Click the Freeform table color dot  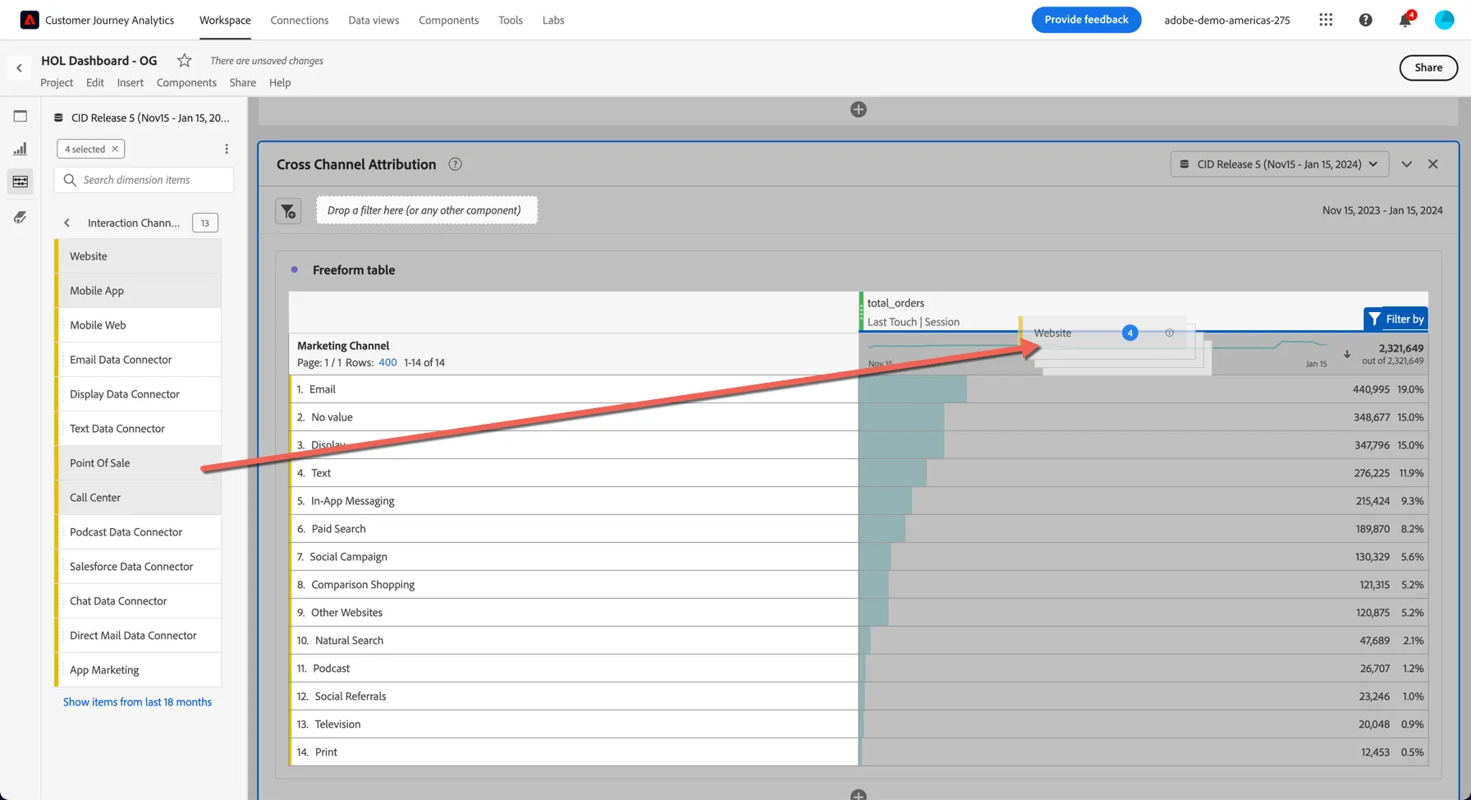tap(295, 269)
